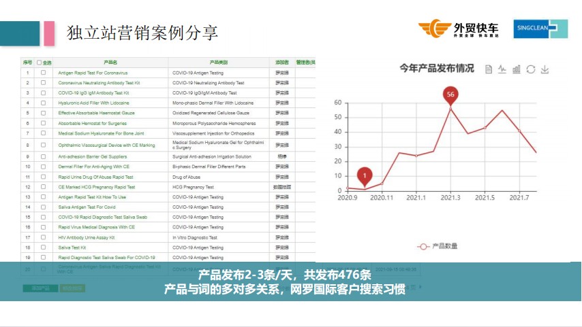This screenshot has width=582, height=327.
Task: Click Viscosupplement Injection for Orthopedics cell
Action: click(213, 133)
